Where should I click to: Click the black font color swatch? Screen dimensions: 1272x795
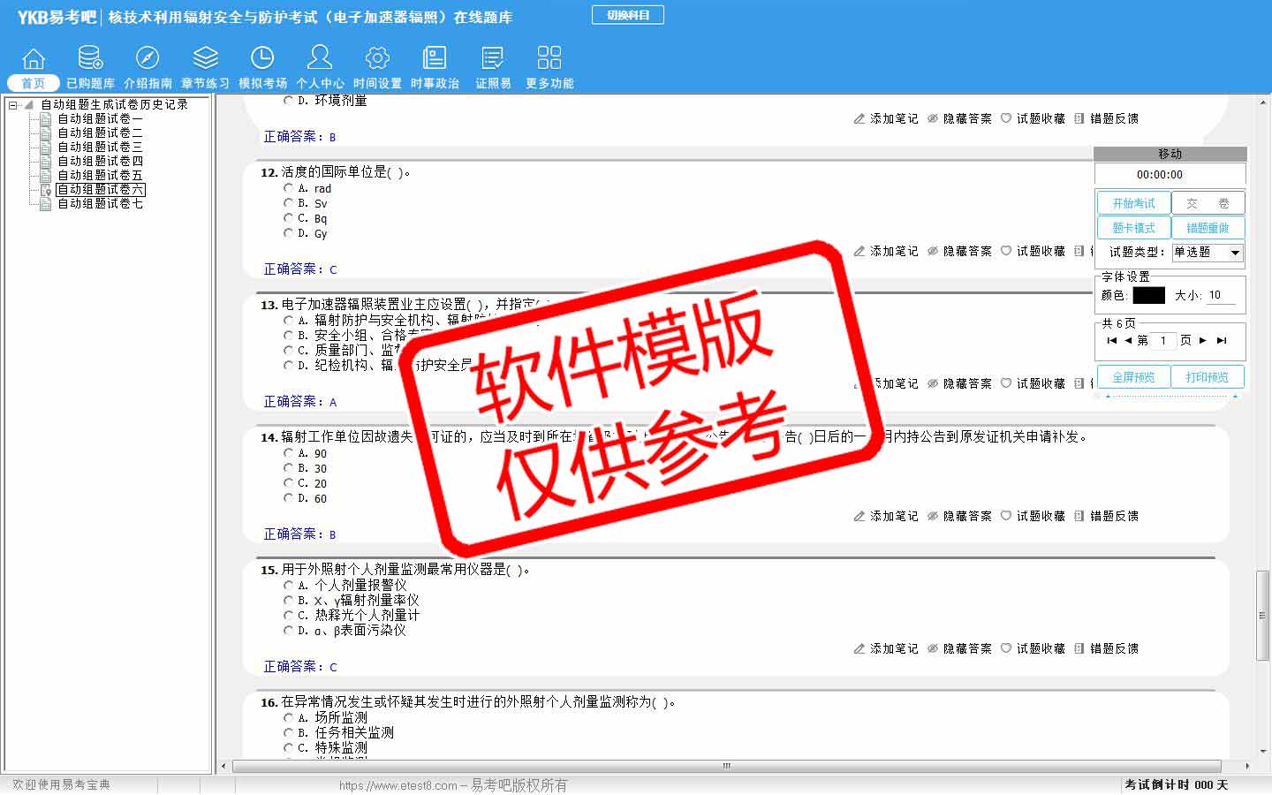click(1148, 296)
